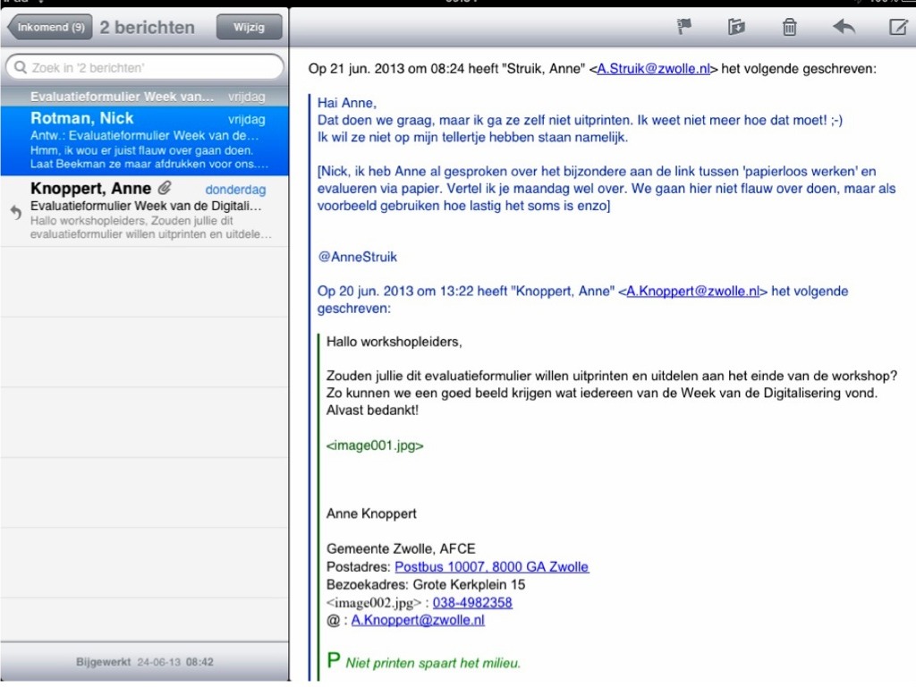Tap the Bijgewerkt update status text
This screenshot has height=687, width=916.
(x=144, y=663)
